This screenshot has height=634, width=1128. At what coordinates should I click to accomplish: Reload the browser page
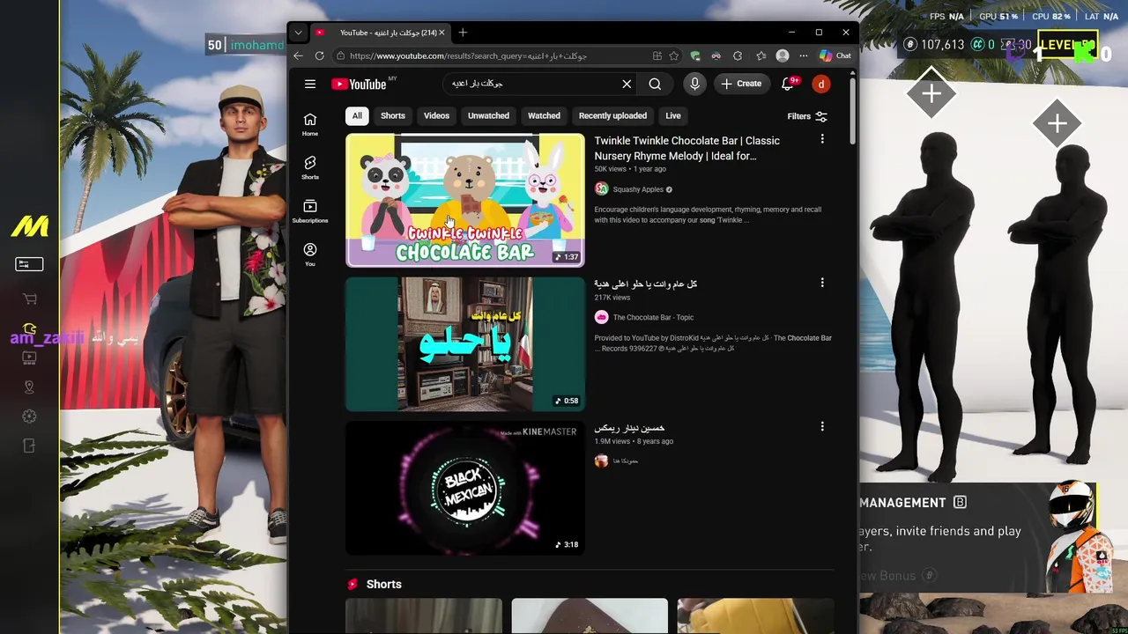pos(319,55)
